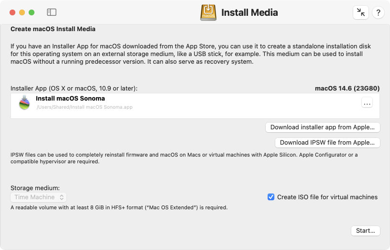Click the Install Media app icon in the title bar
This screenshot has height=250, width=390.
pos(208,12)
